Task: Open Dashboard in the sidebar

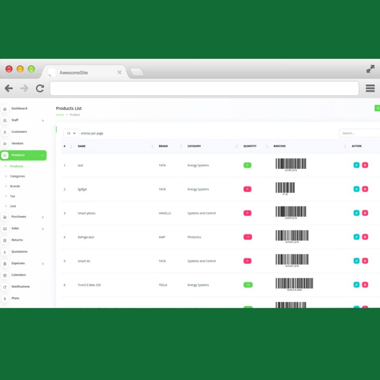Action: [19, 108]
